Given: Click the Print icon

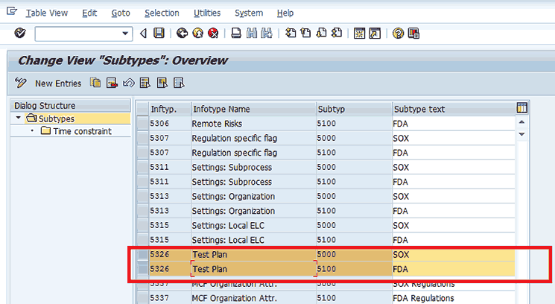Looking at the screenshot, I should click(x=236, y=34).
